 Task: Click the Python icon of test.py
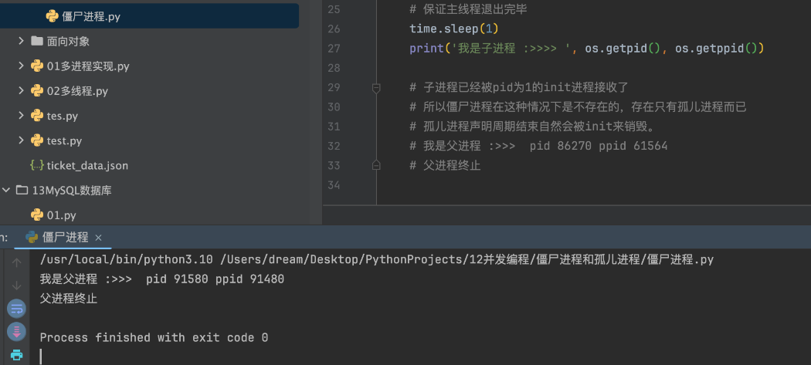click(x=37, y=140)
